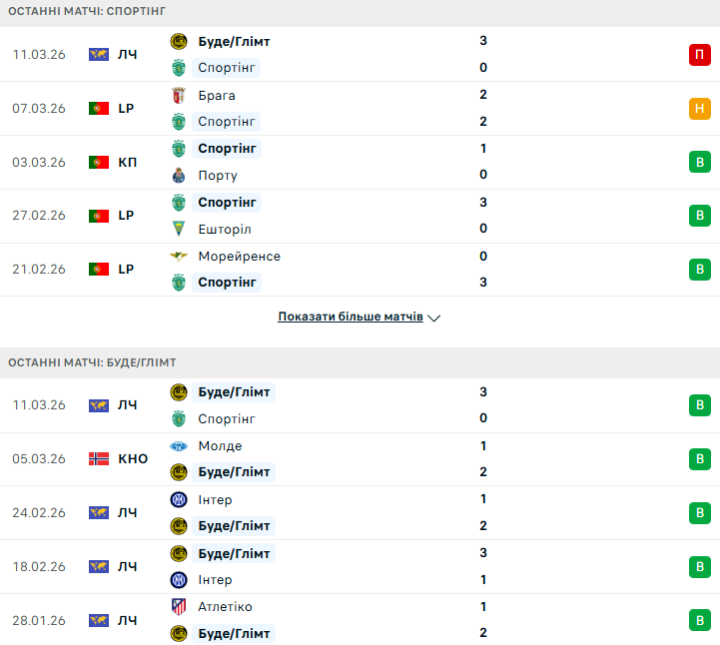Expand the list via the Показати більше матчів arrow
The image size is (720, 645).
(x=433, y=318)
